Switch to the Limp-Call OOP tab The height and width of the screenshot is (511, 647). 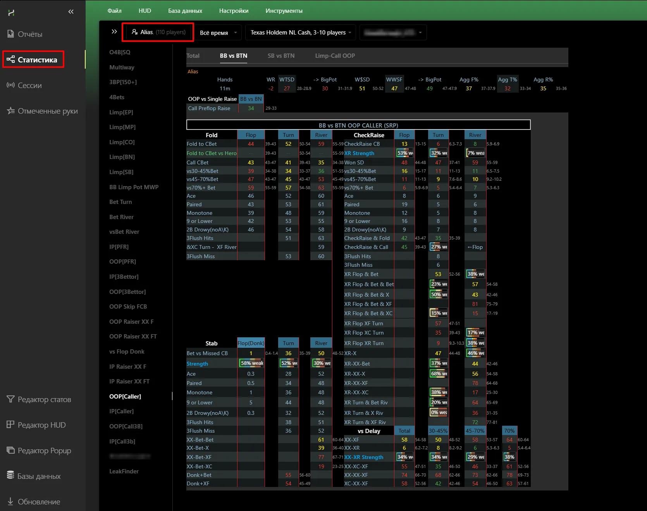[335, 56]
